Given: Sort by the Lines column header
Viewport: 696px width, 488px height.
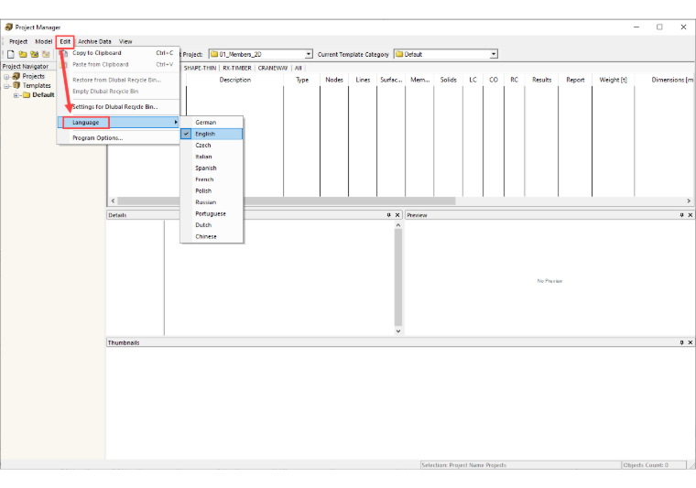Looking at the screenshot, I should [363, 80].
